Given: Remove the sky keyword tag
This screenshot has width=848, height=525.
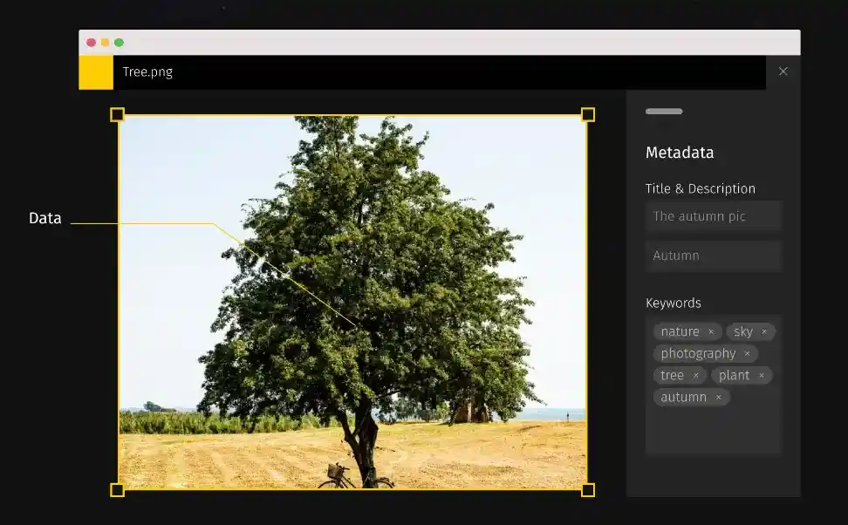Looking at the screenshot, I should 763,331.
